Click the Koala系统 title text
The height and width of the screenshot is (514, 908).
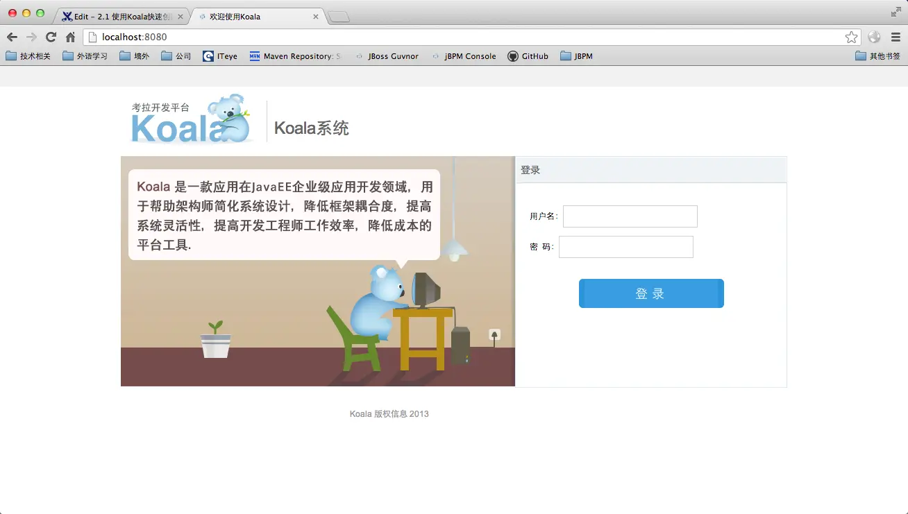(x=312, y=128)
